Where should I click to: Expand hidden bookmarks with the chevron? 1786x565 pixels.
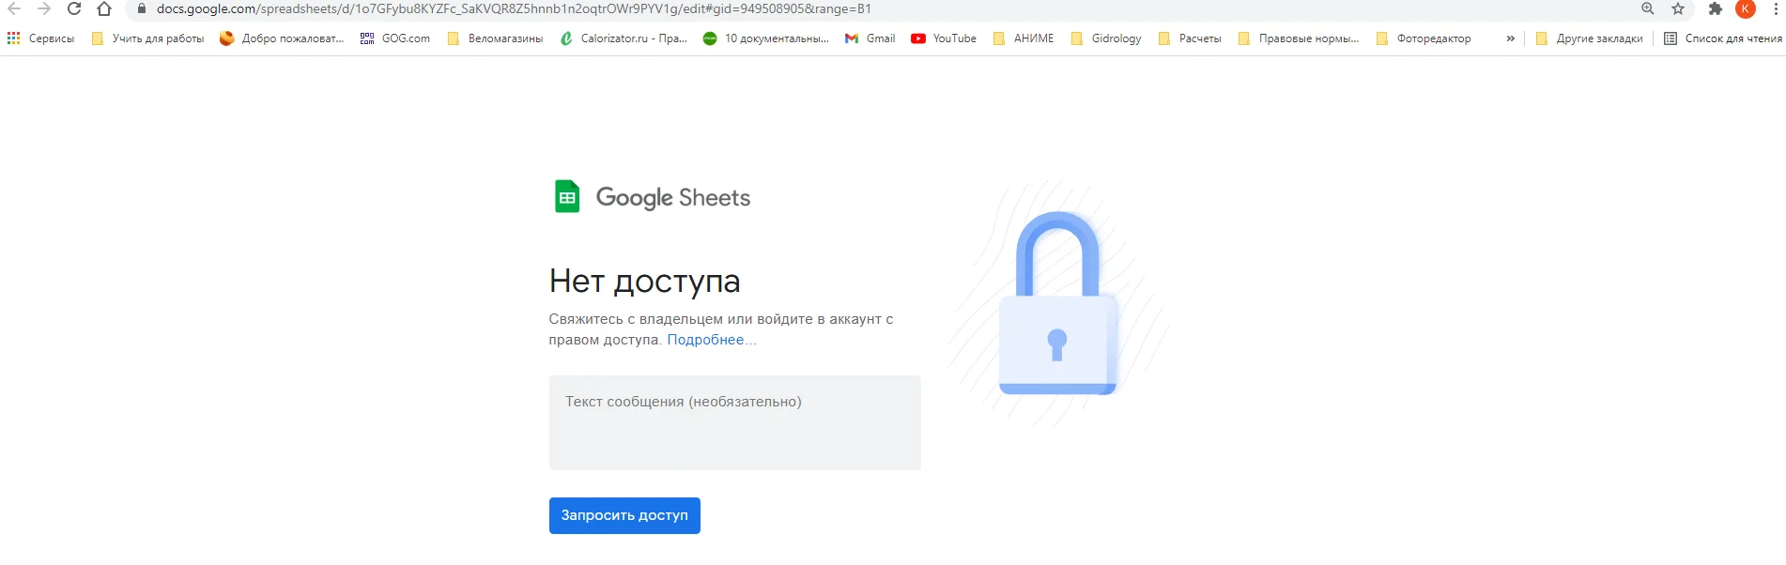pos(1509,38)
